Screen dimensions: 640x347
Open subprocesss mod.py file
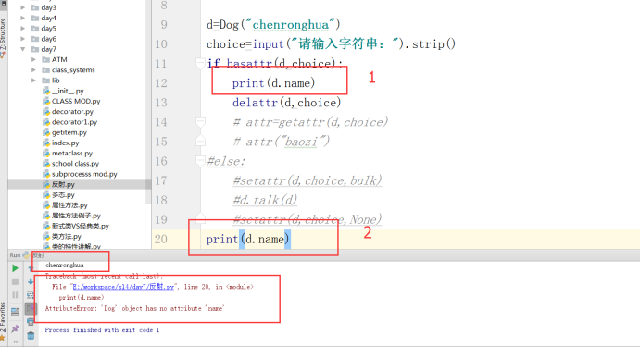click(80, 174)
